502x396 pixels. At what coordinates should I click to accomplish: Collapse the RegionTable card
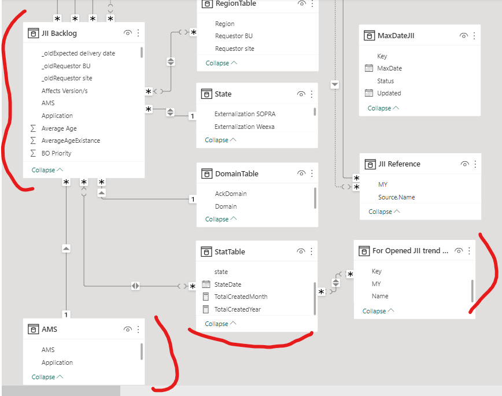(222, 63)
